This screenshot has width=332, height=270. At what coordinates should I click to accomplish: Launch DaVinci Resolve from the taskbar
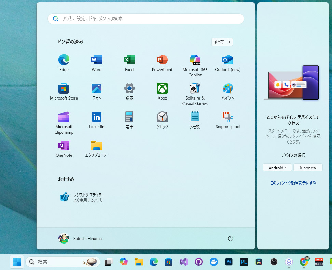[259, 262]
